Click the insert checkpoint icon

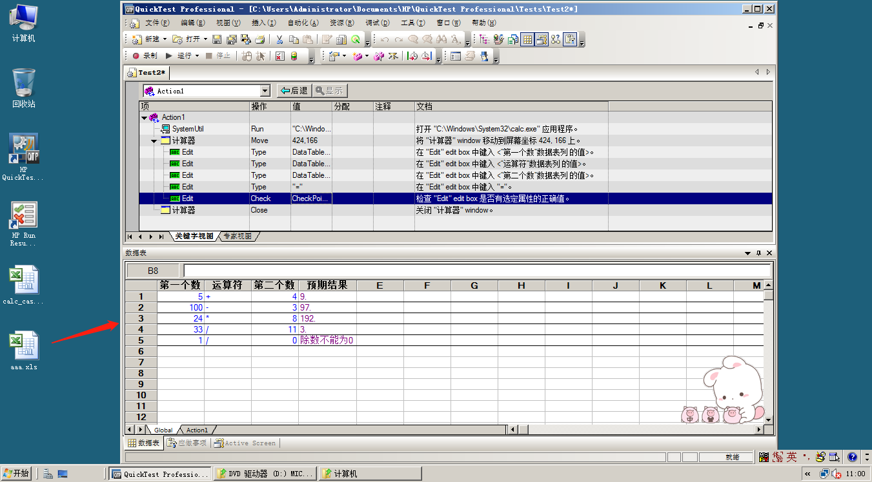tap(333, 56)
